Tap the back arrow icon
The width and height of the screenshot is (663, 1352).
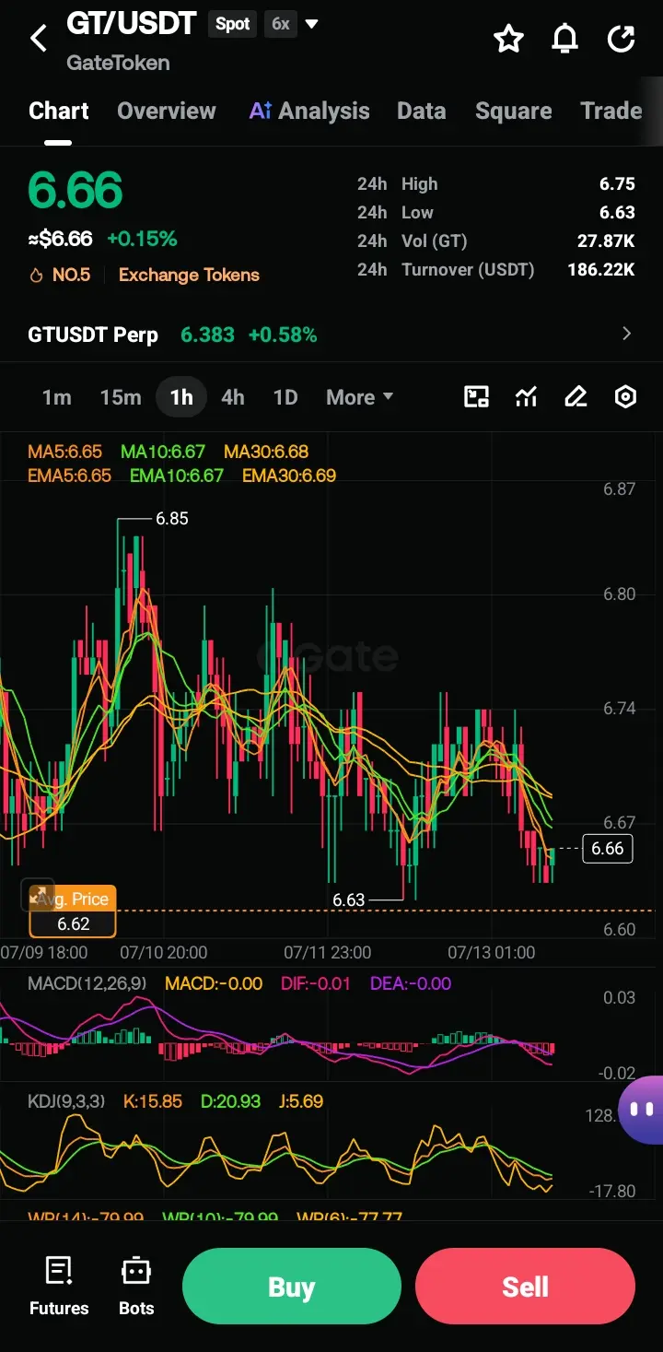click(x=39, y=39)
